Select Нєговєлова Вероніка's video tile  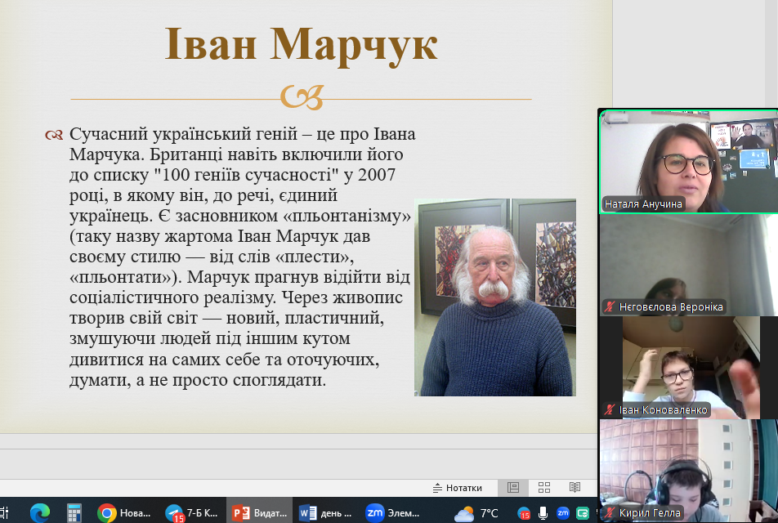point(689,265)
